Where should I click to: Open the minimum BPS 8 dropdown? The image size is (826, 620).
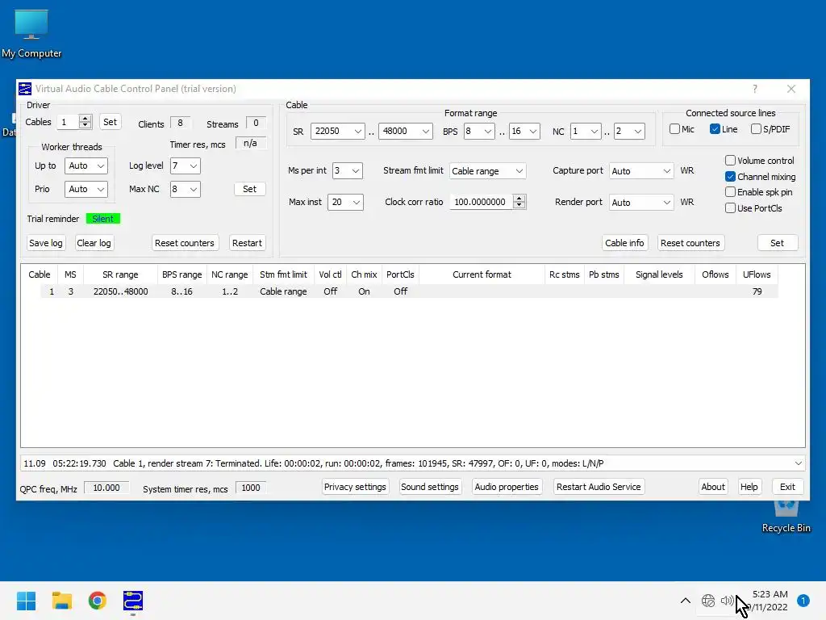[x=478, y=131]
